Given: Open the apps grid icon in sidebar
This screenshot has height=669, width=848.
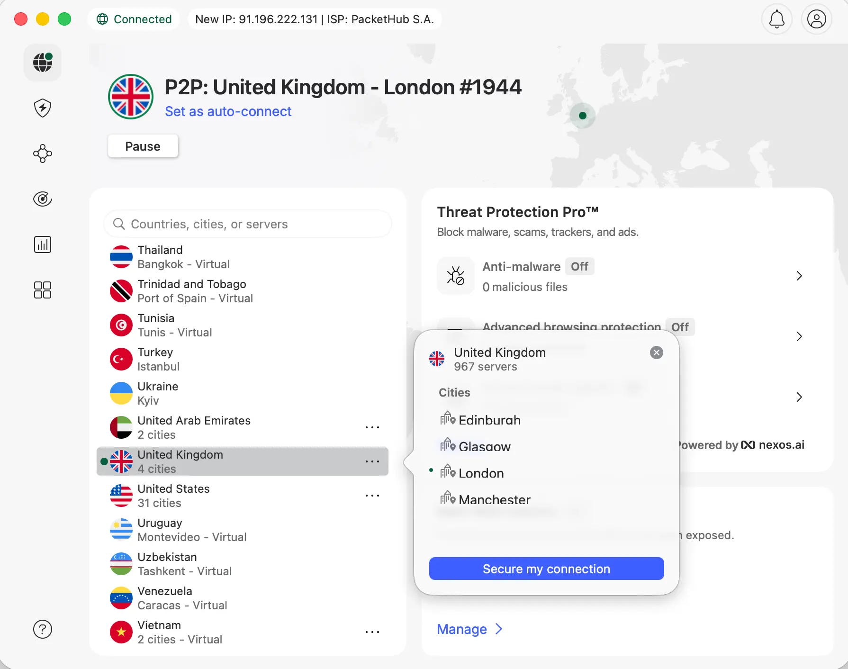Looking at the screenshot, I should click(42, 290).
